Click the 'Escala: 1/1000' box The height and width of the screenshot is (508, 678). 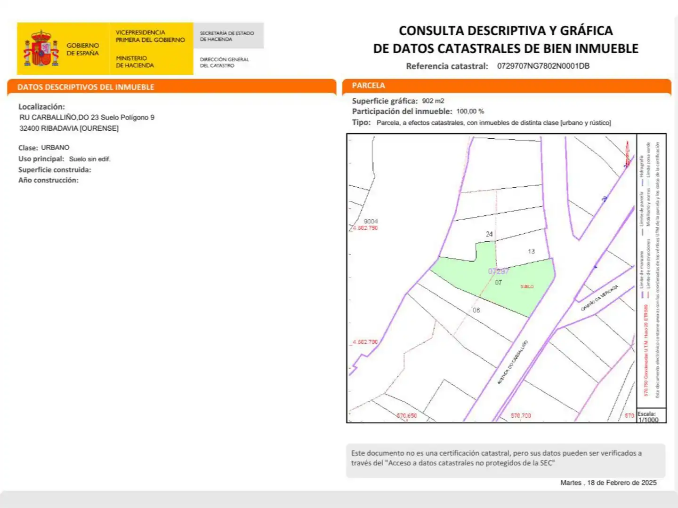651,416
